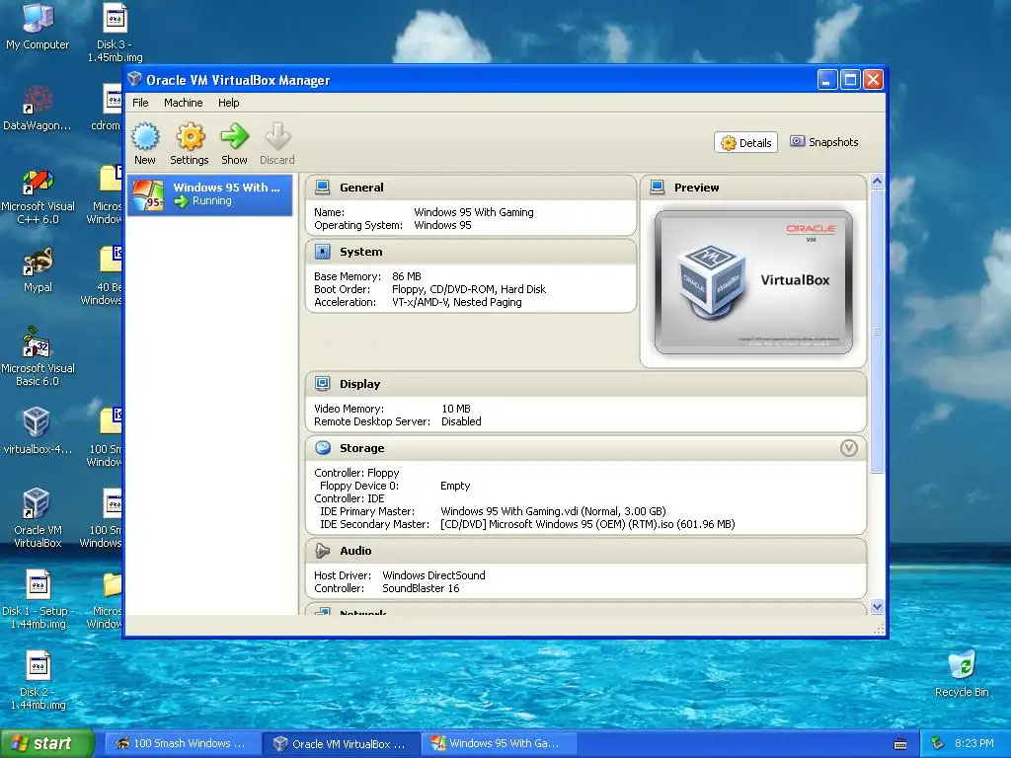This screenshot has height=758, width=1011.
Task: Switch to the Details view
Action: (x=746, y=142)
